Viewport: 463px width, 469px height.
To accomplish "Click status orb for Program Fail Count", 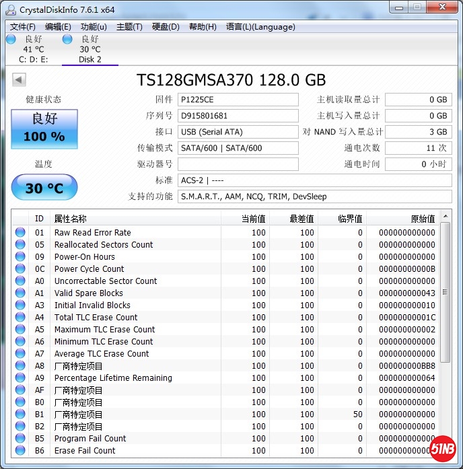I will point(20,439).
